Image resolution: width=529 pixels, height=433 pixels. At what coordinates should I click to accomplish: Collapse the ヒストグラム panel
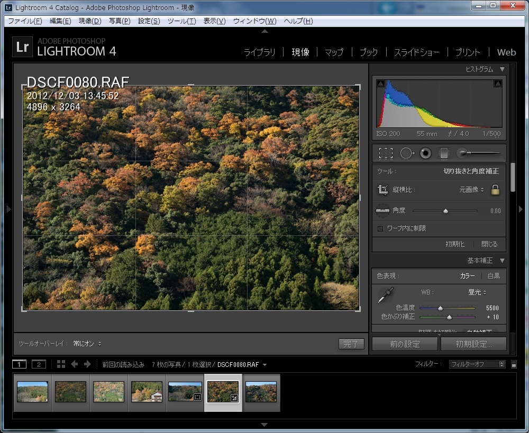point(502,69)
